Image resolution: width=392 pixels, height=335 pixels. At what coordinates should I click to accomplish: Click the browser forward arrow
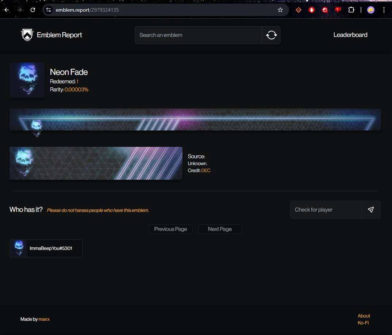click(x=19, y=10)
